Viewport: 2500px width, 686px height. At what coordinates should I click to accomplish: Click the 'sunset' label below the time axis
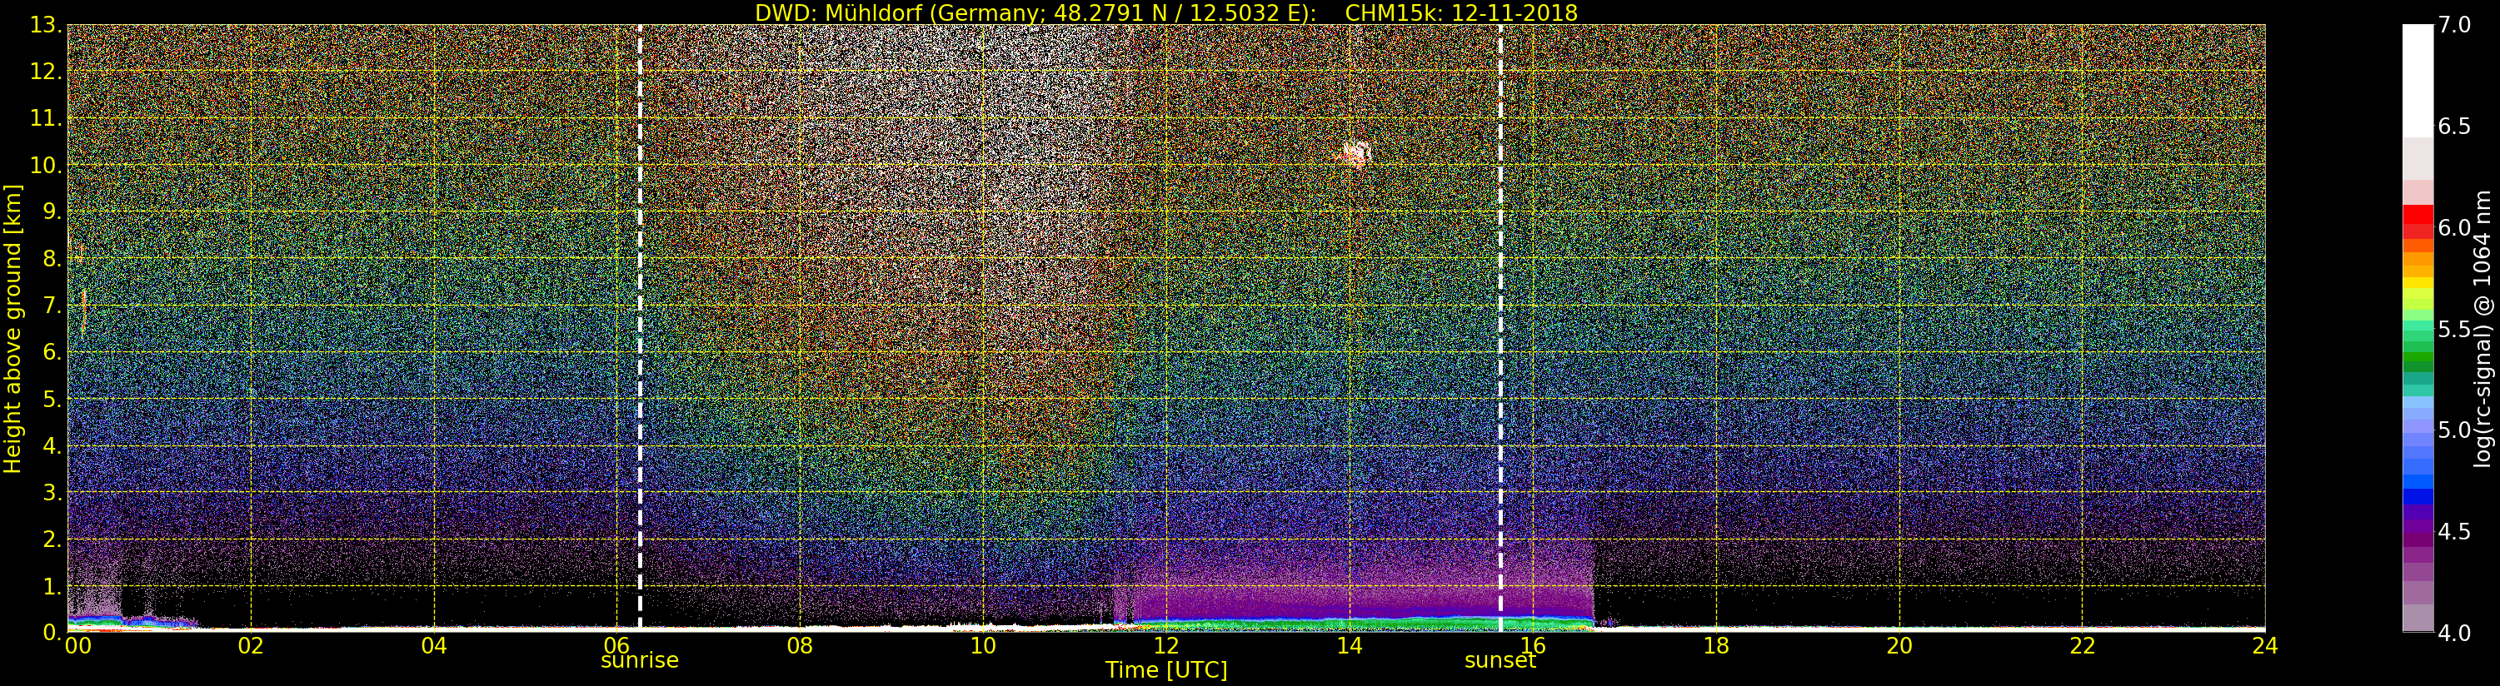(x=1500, y=661)
